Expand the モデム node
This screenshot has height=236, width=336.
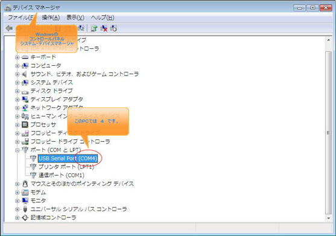pyautogui.click(x=17, y=193)
